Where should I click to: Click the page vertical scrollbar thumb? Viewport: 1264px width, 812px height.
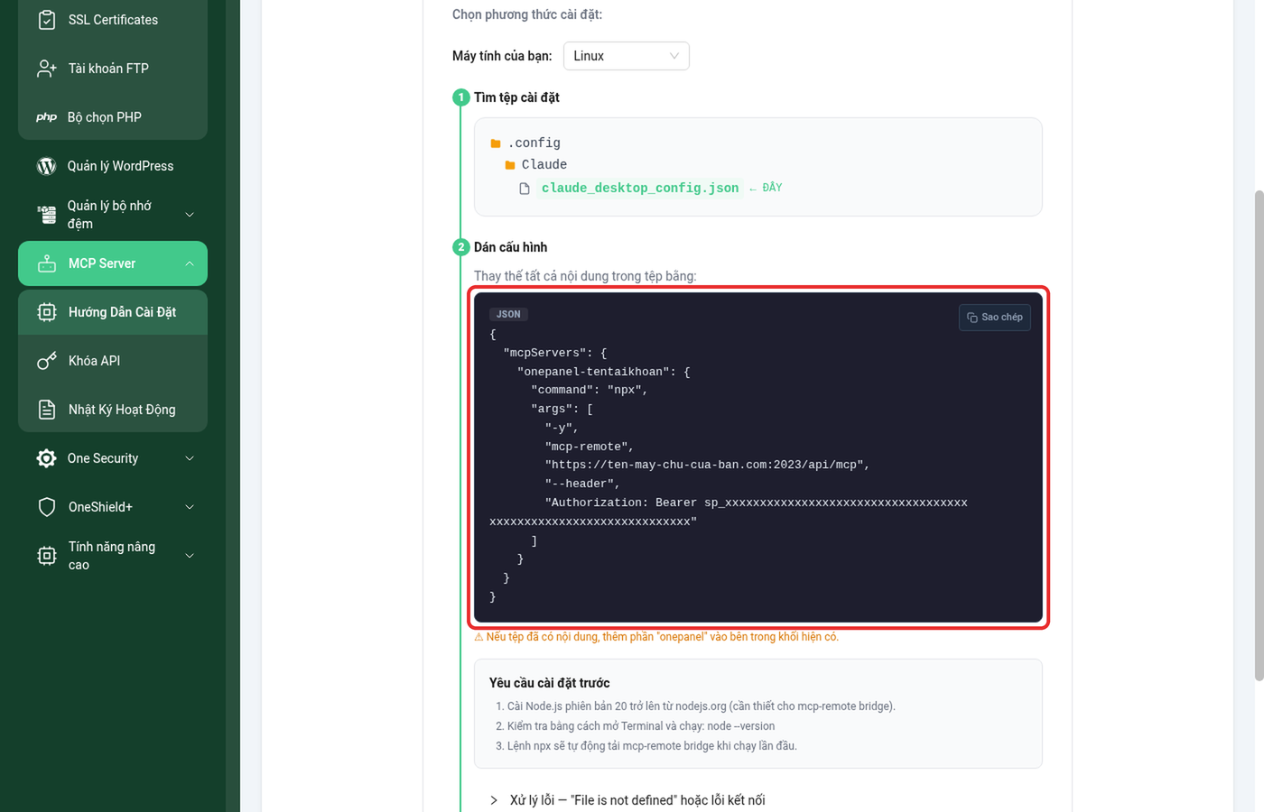pos(1259,435)
